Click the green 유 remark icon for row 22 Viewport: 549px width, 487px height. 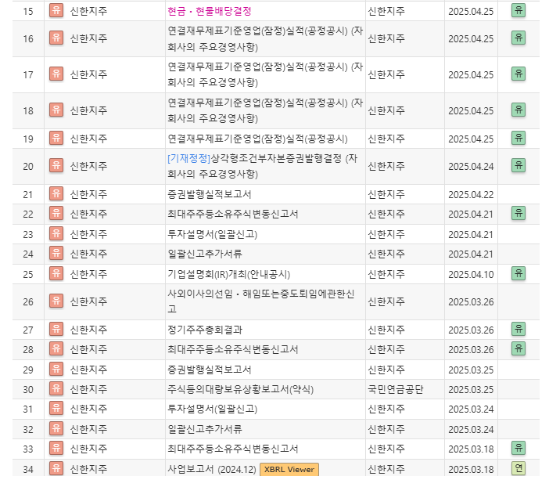pyautogui.click(x=518, y=213)
